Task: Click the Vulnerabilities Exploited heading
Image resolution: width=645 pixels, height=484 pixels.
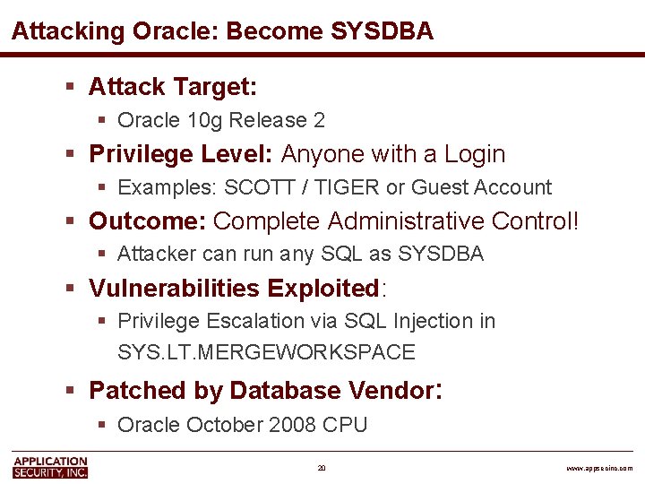Action: click(235, 289)
